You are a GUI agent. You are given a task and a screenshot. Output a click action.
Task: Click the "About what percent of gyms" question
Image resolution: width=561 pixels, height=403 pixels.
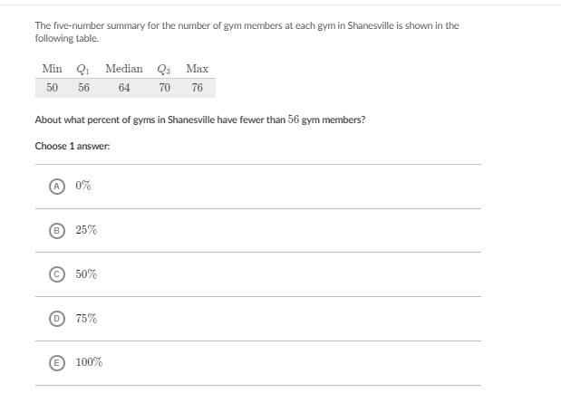coord(200,120)
